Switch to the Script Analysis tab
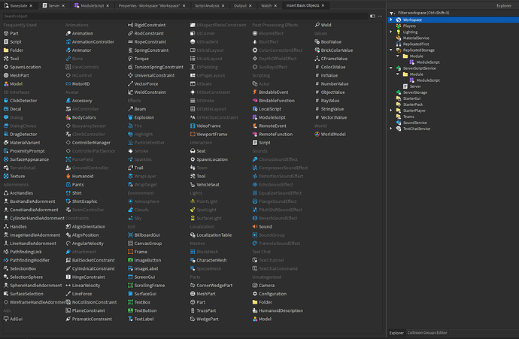This screenshot has width=519, height=339. point(207,5)
